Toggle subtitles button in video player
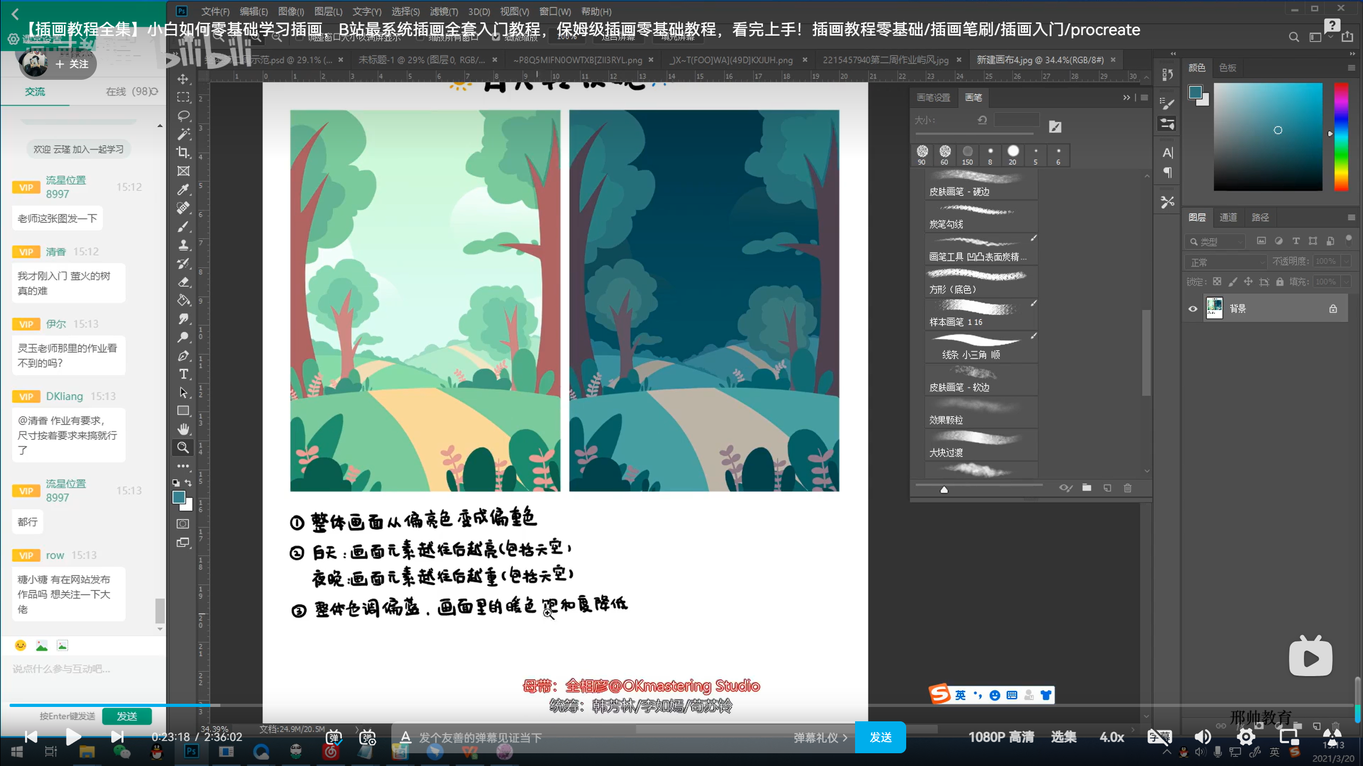Image resolution: width=1363 pixels, height=766 pixels. pos(1159,737)
